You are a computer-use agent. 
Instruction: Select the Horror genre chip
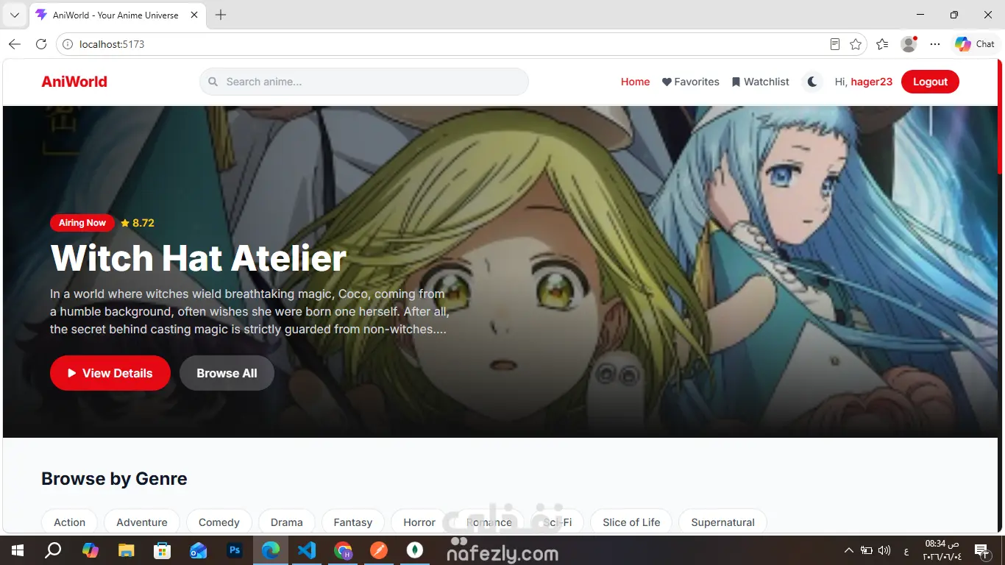point(419,522)
